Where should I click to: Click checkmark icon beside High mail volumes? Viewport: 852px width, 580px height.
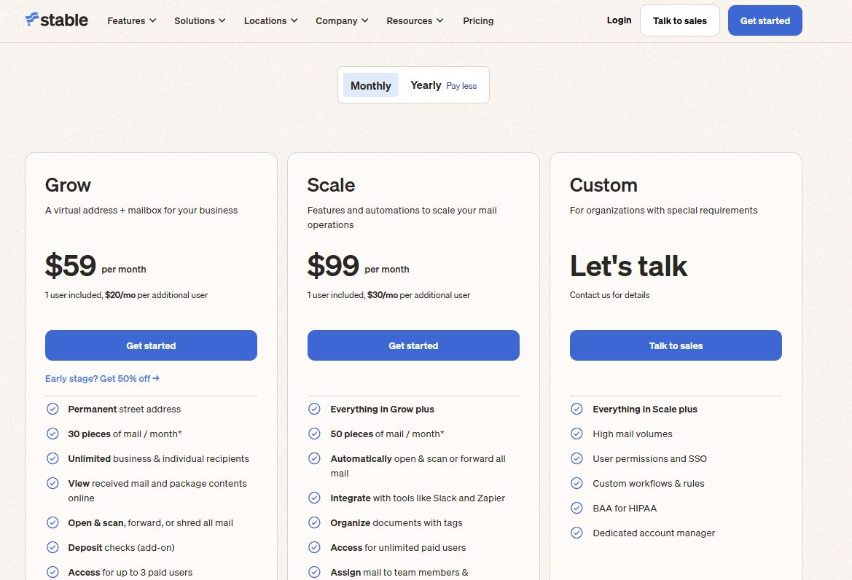tap(577, 434)
